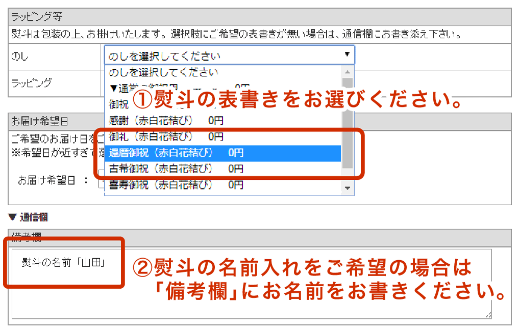This screenshot has height=331, width=519.
Task: Click the ラッピング row label
Action: [32, 83]
